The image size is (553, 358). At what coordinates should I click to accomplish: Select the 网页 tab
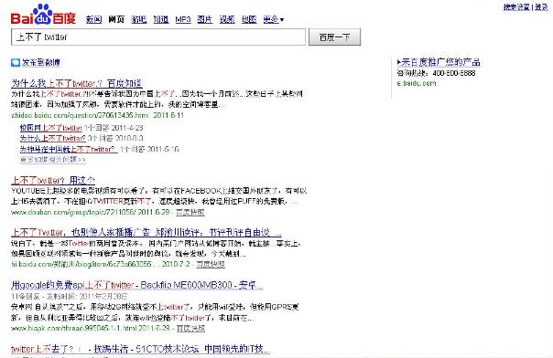[116, 19]
